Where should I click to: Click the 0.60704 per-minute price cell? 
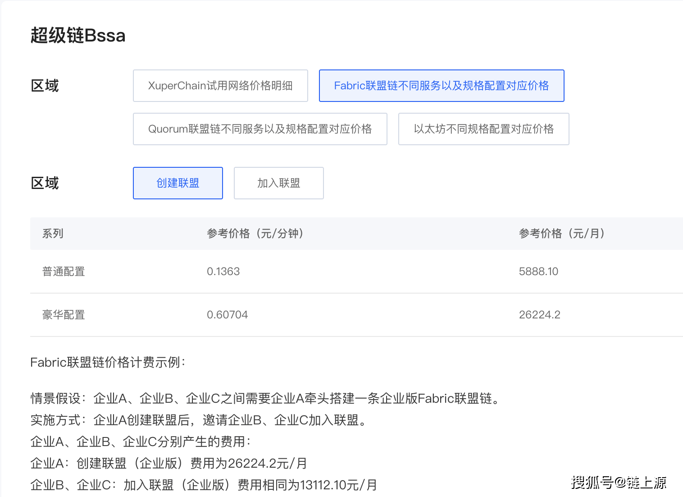click(227, 315)
